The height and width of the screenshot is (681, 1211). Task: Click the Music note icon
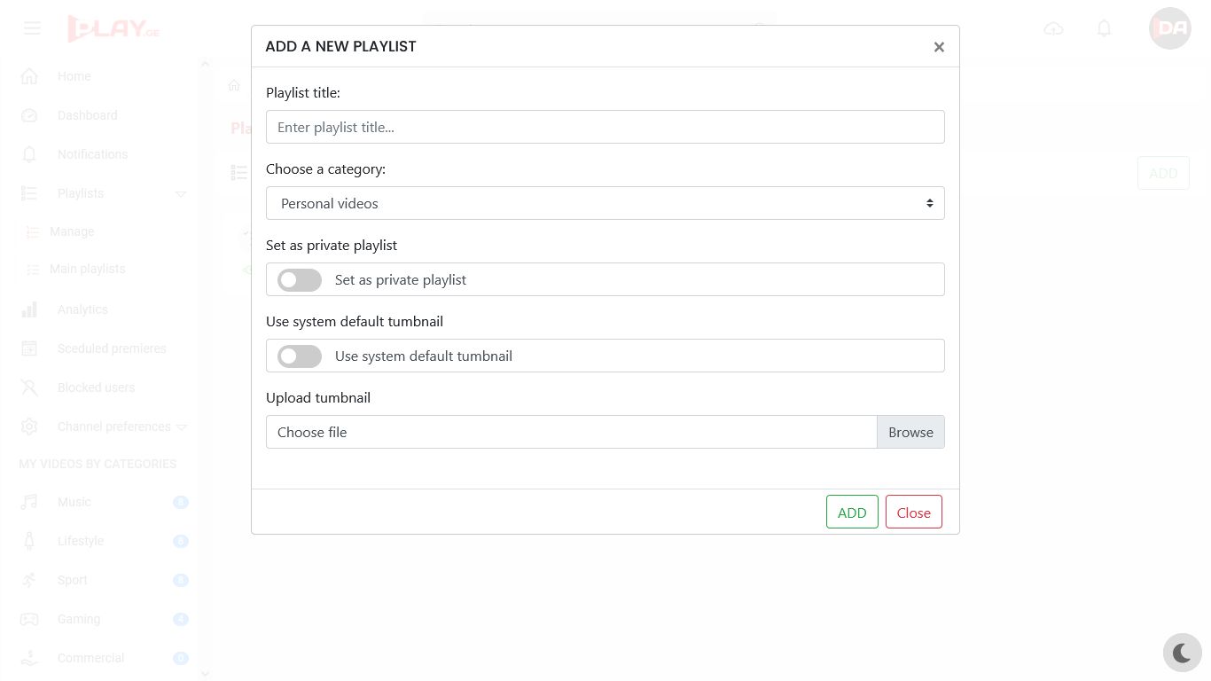(x=29, y=502)
